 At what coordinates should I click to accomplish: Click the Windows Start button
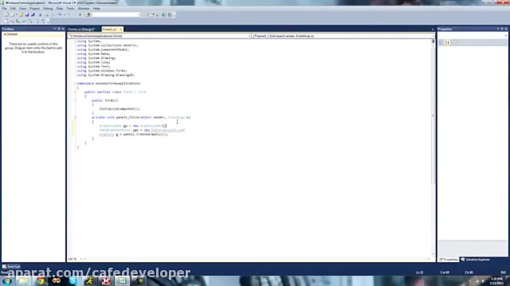click(7, 281)
